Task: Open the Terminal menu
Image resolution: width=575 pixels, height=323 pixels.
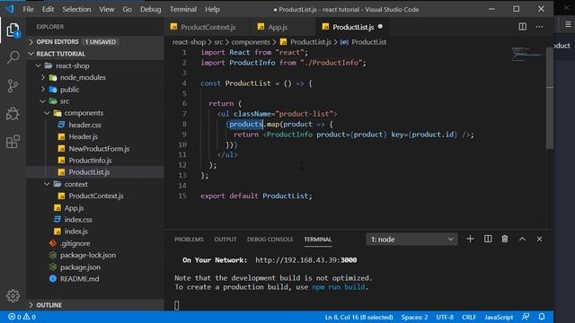Action: click(183, 9)
